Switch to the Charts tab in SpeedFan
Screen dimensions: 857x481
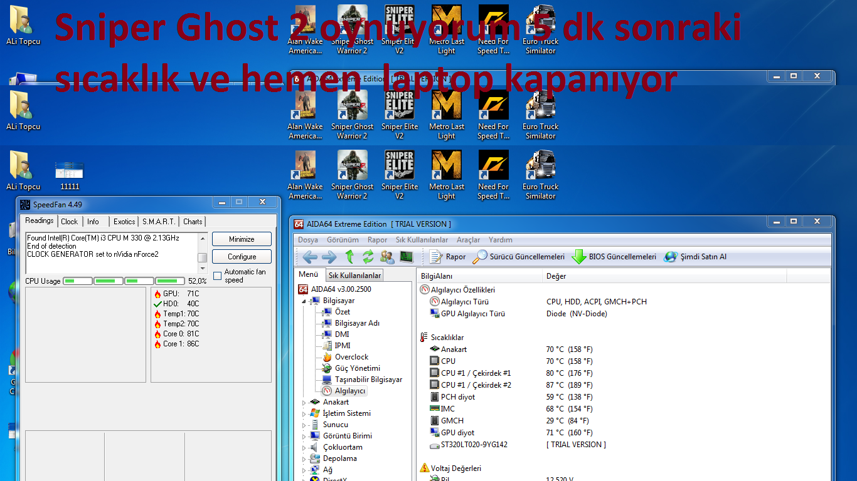point(193,222)
